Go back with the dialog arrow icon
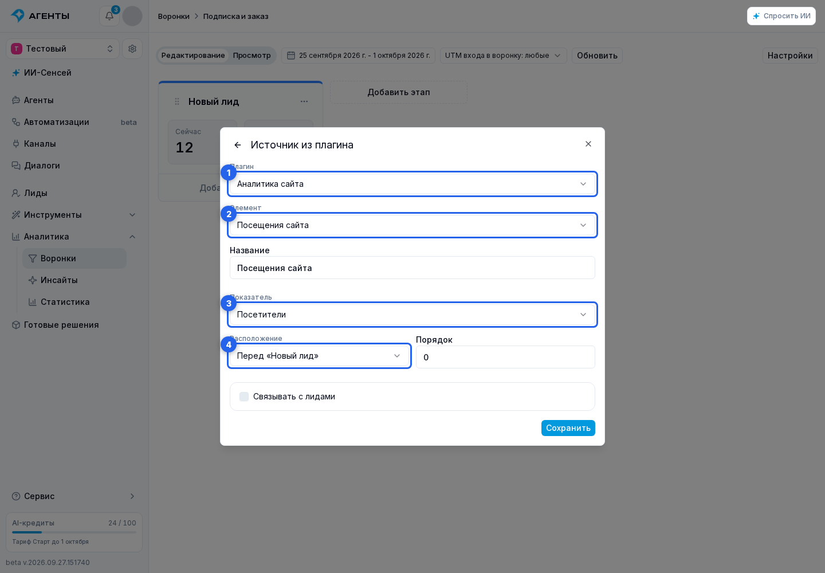825x573 pixels. (x=238, y=145)
